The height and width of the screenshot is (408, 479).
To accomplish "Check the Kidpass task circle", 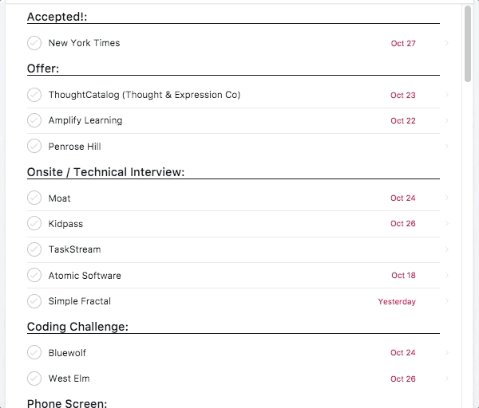I will pos(34,224).
